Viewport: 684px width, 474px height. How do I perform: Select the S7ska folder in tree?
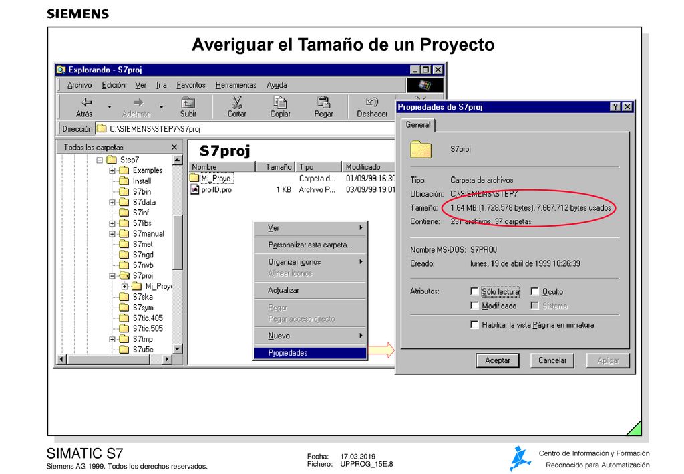136,297
